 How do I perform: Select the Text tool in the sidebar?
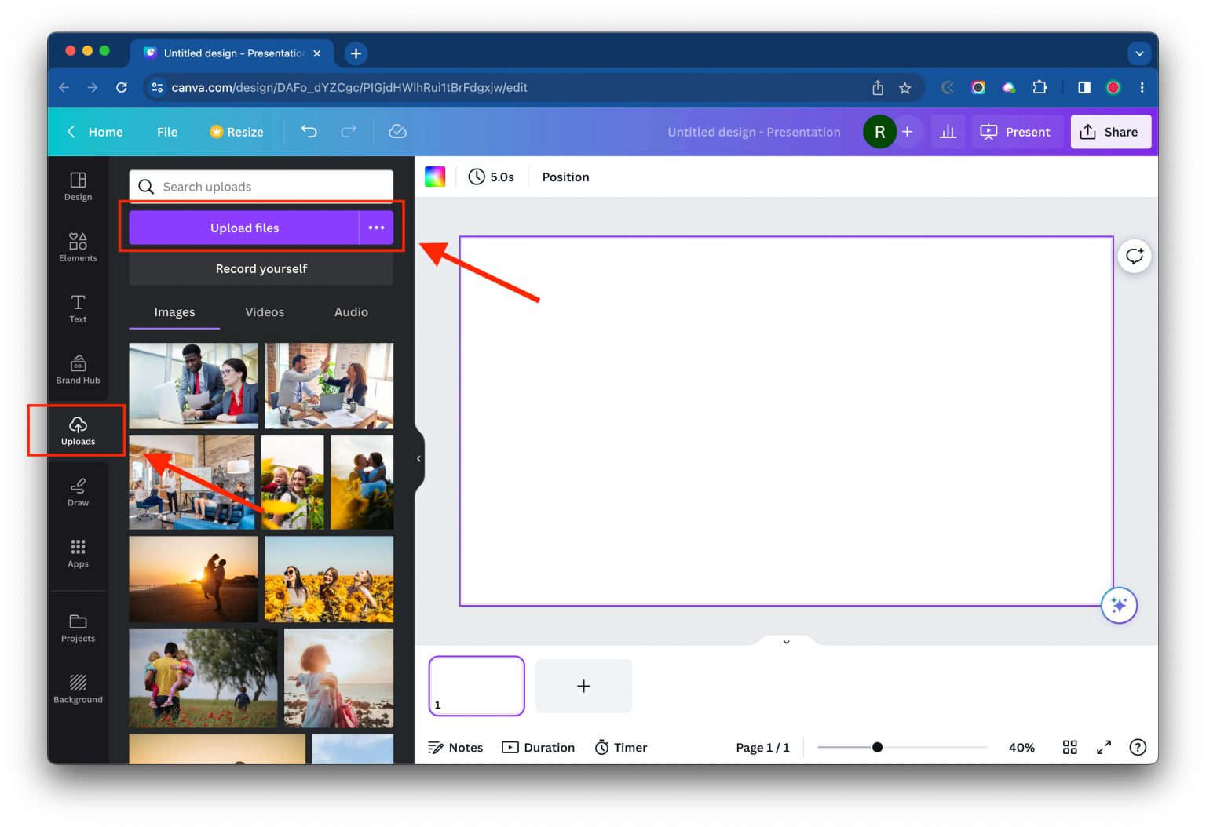pos(77,308)
